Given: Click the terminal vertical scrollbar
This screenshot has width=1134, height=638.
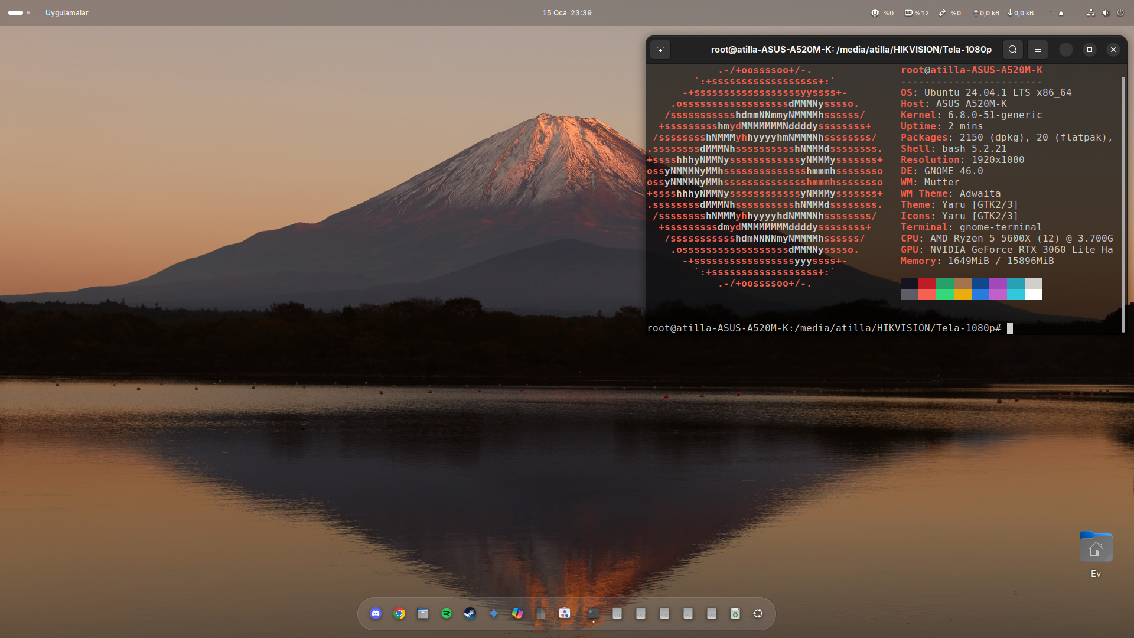Looking at the screenshot, I should [1123, 204].
